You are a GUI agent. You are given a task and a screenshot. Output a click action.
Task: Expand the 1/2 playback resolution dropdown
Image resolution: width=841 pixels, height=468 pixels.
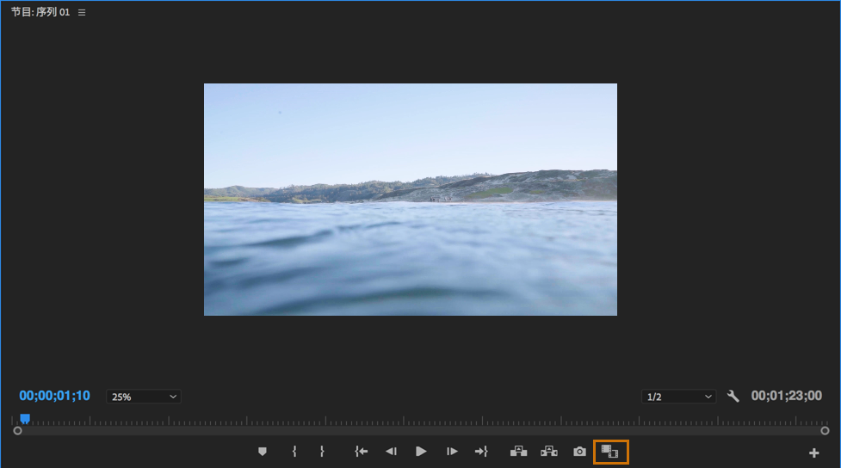pos(679,397)
